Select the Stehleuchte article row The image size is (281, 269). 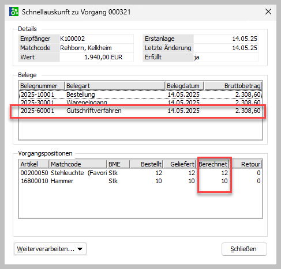click(140, 173)
